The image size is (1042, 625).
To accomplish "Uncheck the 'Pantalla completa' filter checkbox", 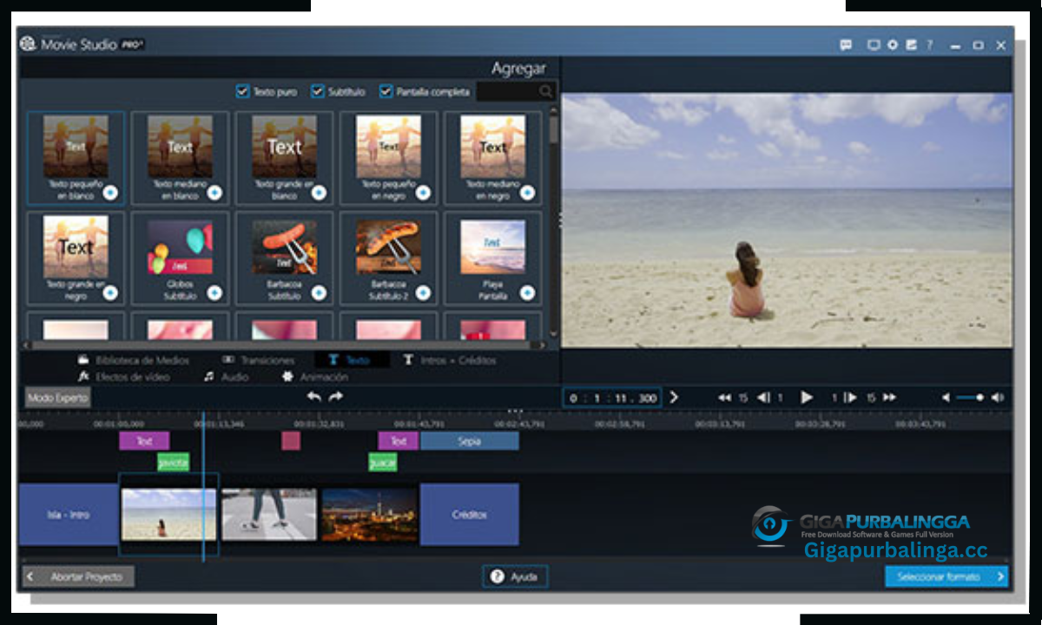I will click(386, 91).
